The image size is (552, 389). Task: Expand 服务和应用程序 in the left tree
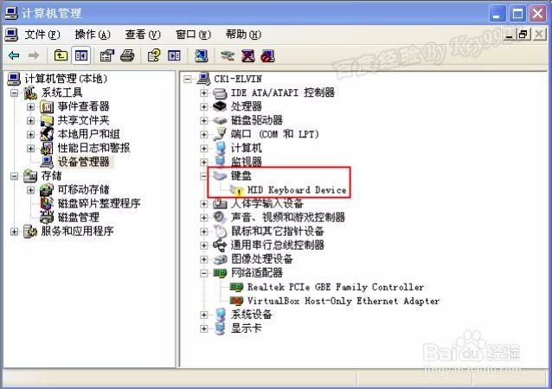coord(14,232)
